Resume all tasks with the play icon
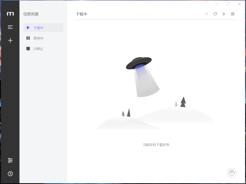This screenshot has width=246, height=184. coord(224,14)
